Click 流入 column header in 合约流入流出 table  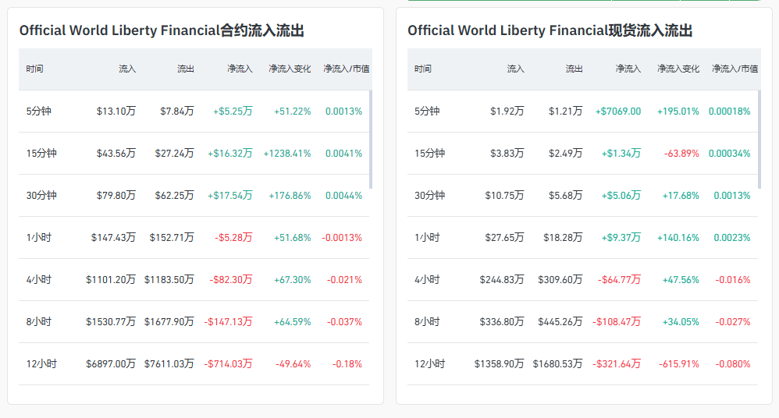click(127, 69)
